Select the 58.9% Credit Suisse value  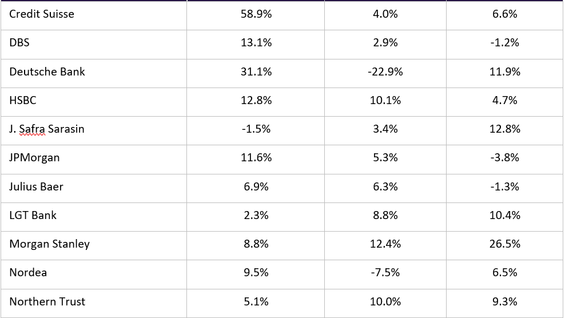point(256,14)
